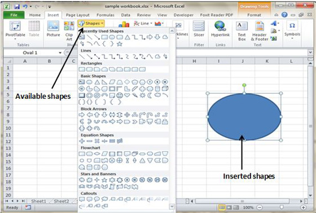Select the Sheet1 worksheet tab
This screenshot has height=213, width=316.
[x=39, y=201]
